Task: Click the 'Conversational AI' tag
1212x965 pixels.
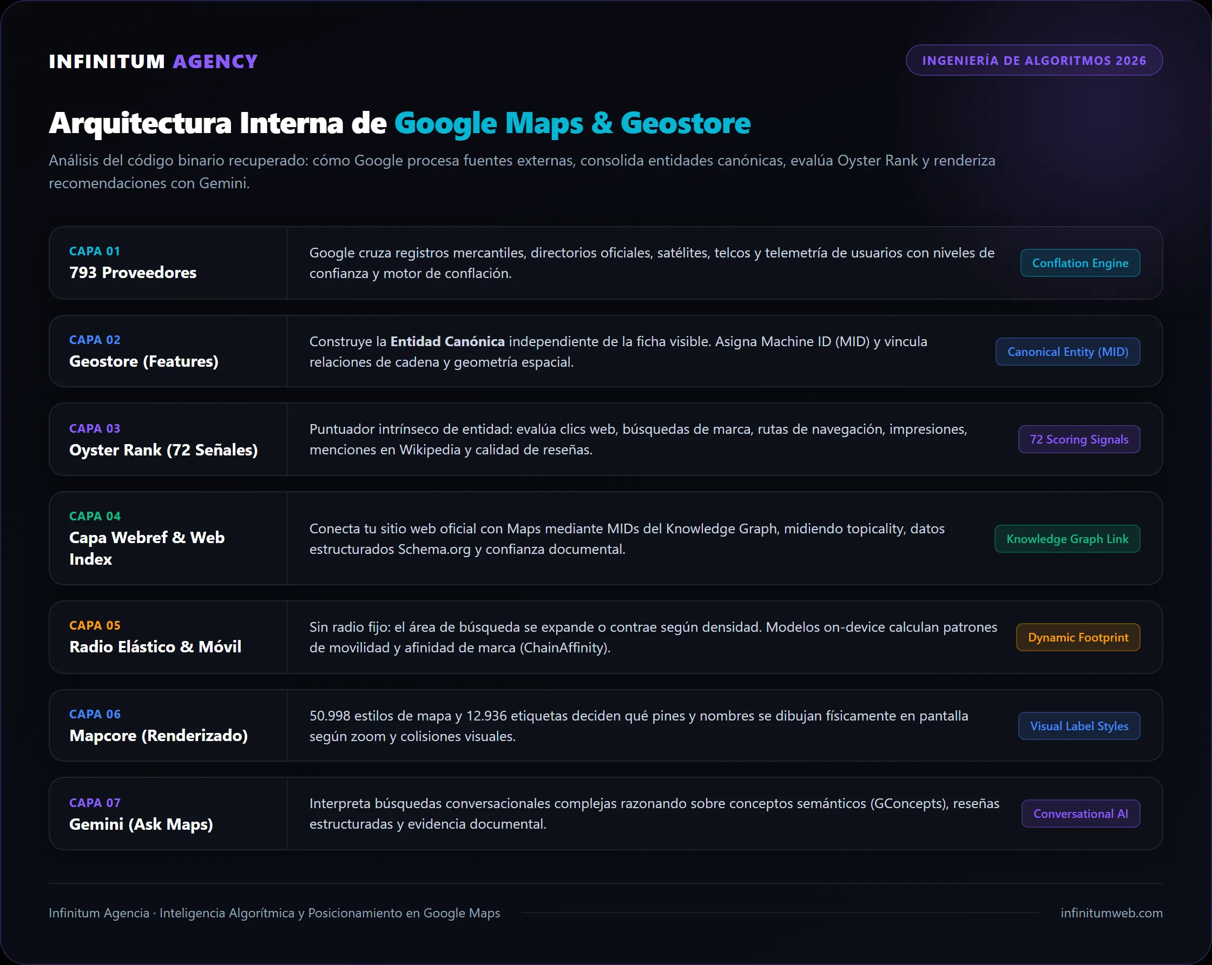Action: click(x=1081, y=814)
